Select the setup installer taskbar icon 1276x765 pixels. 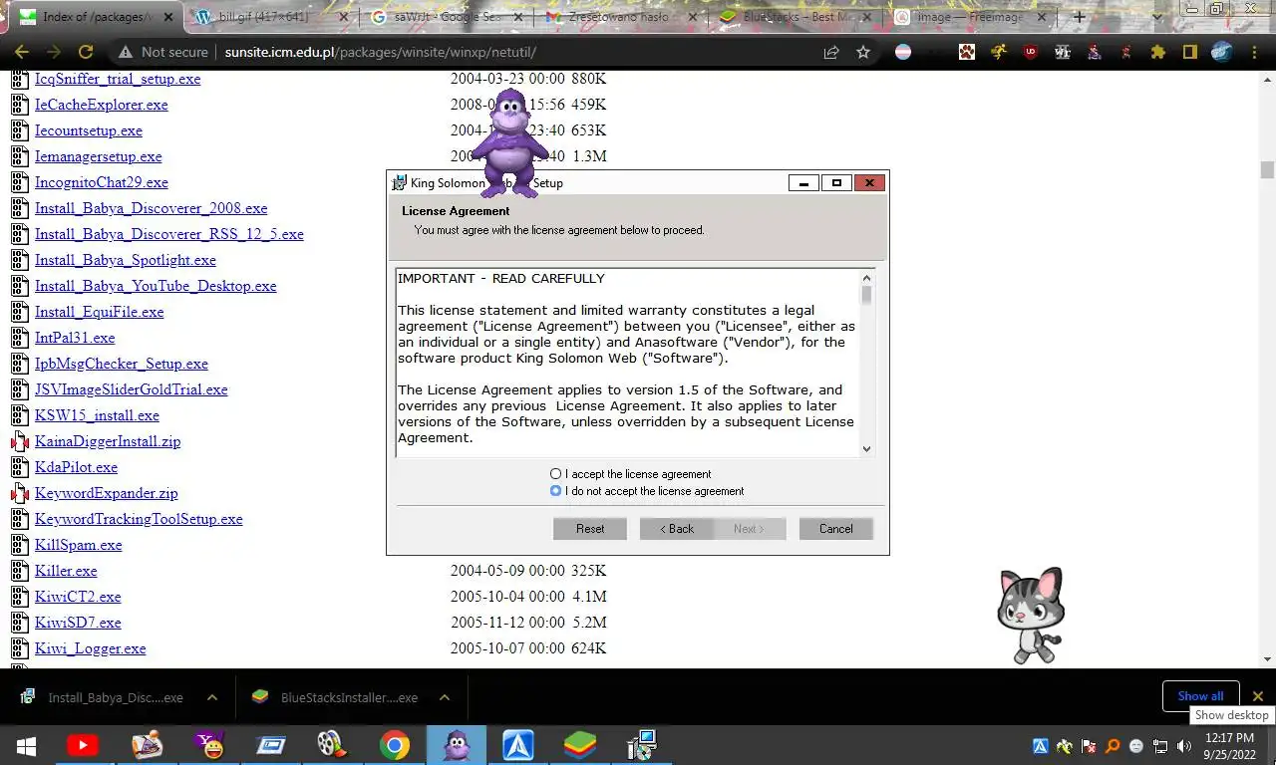point(641,745)
